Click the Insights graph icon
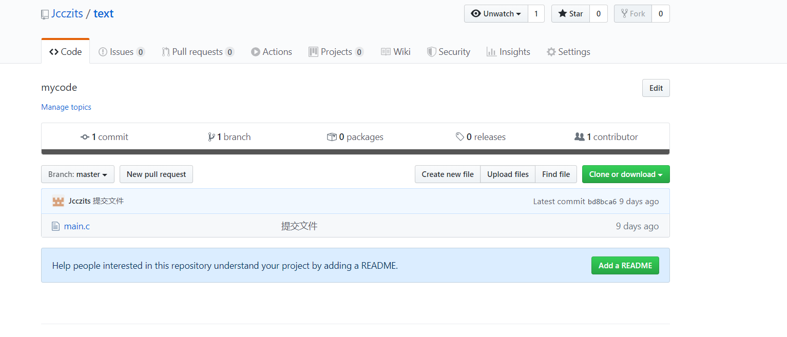Screen dimensions: 787x337 click(491, 52)
